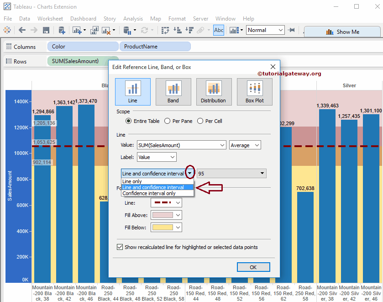Uncheck Show recalculated line for highlighted points
383x302 pixels.
click(120, 247)
